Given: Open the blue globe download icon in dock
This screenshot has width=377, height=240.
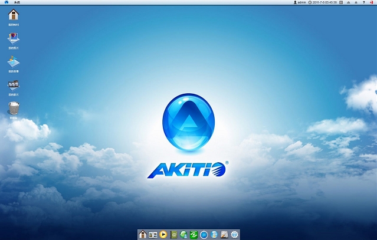Looking at the screenshot, I should 214,235.
